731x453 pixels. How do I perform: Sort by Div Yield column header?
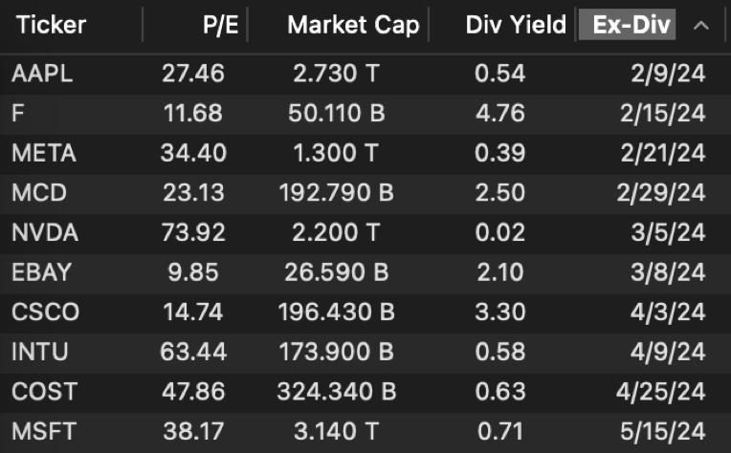point(516,25)
